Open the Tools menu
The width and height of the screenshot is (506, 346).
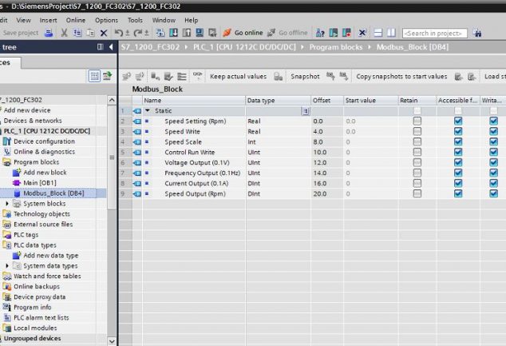click(135, 20)
